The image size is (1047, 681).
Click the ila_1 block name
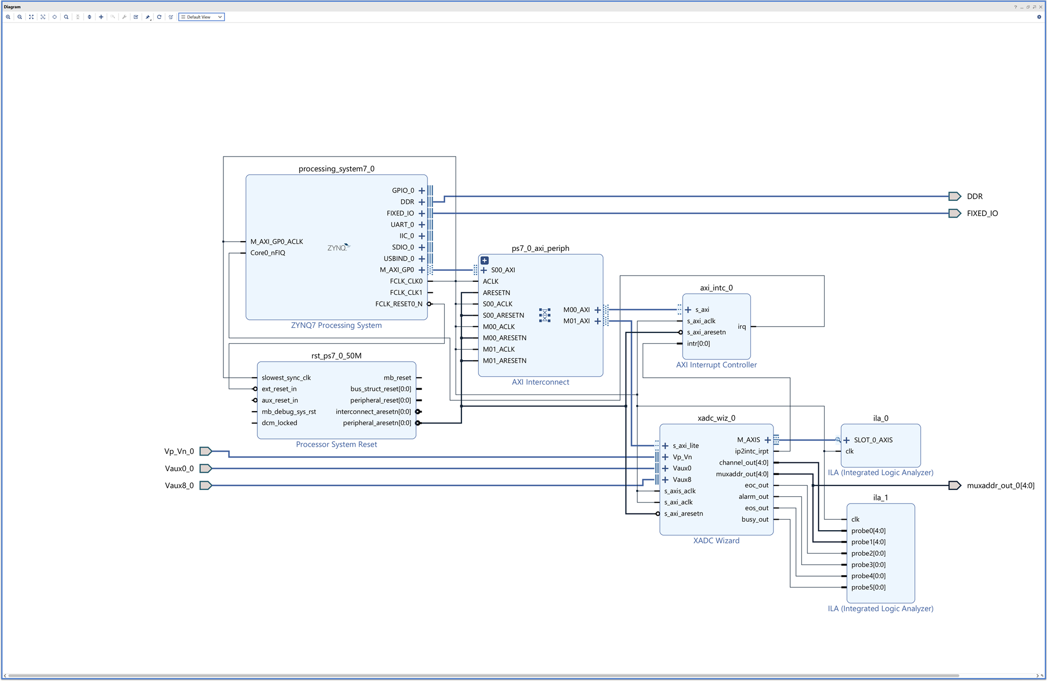pos(881,497)
